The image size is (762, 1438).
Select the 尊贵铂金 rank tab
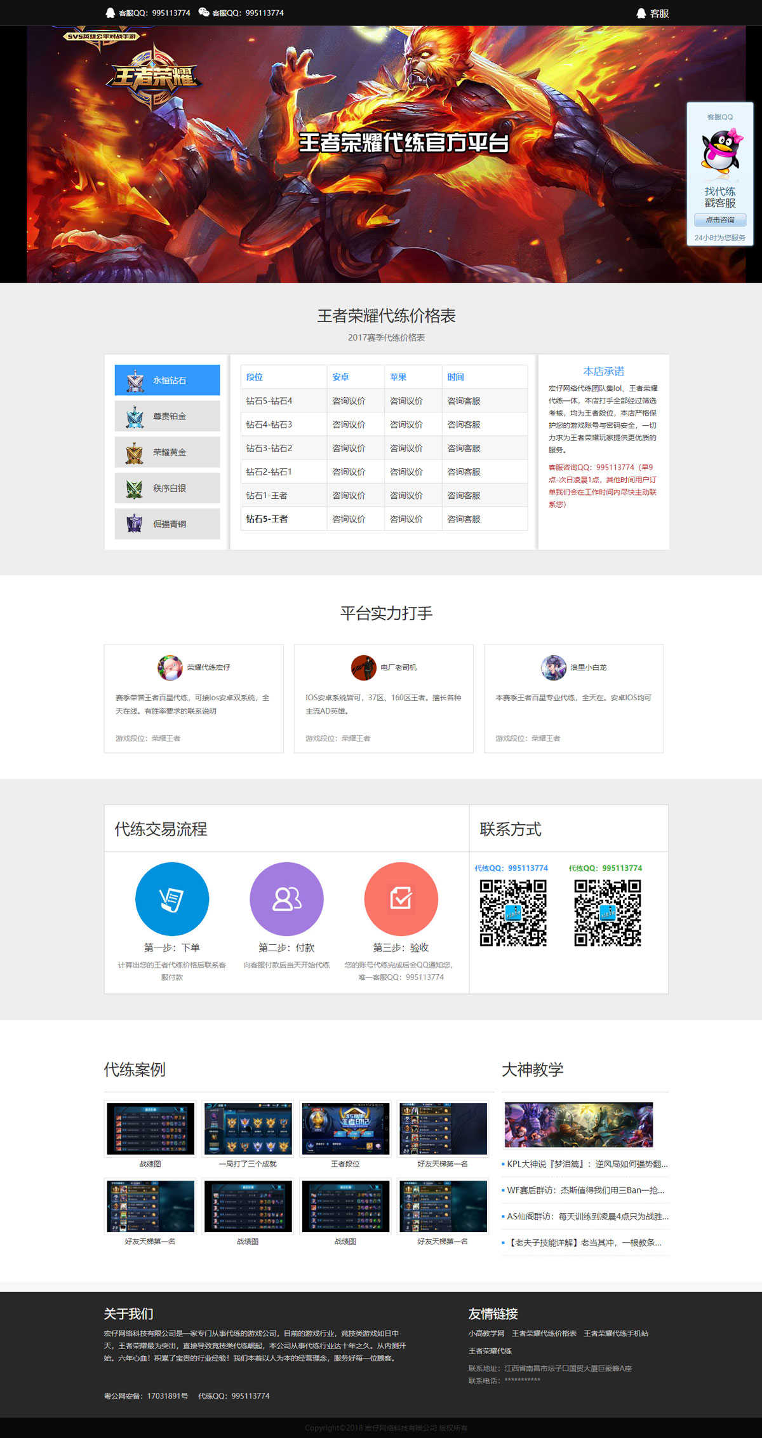167,416
